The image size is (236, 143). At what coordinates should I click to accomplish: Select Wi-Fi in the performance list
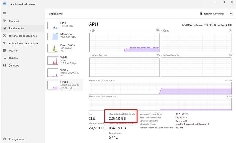point(64,60)
